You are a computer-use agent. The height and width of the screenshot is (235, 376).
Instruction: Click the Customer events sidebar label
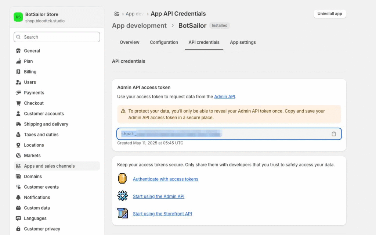point(41,187)
